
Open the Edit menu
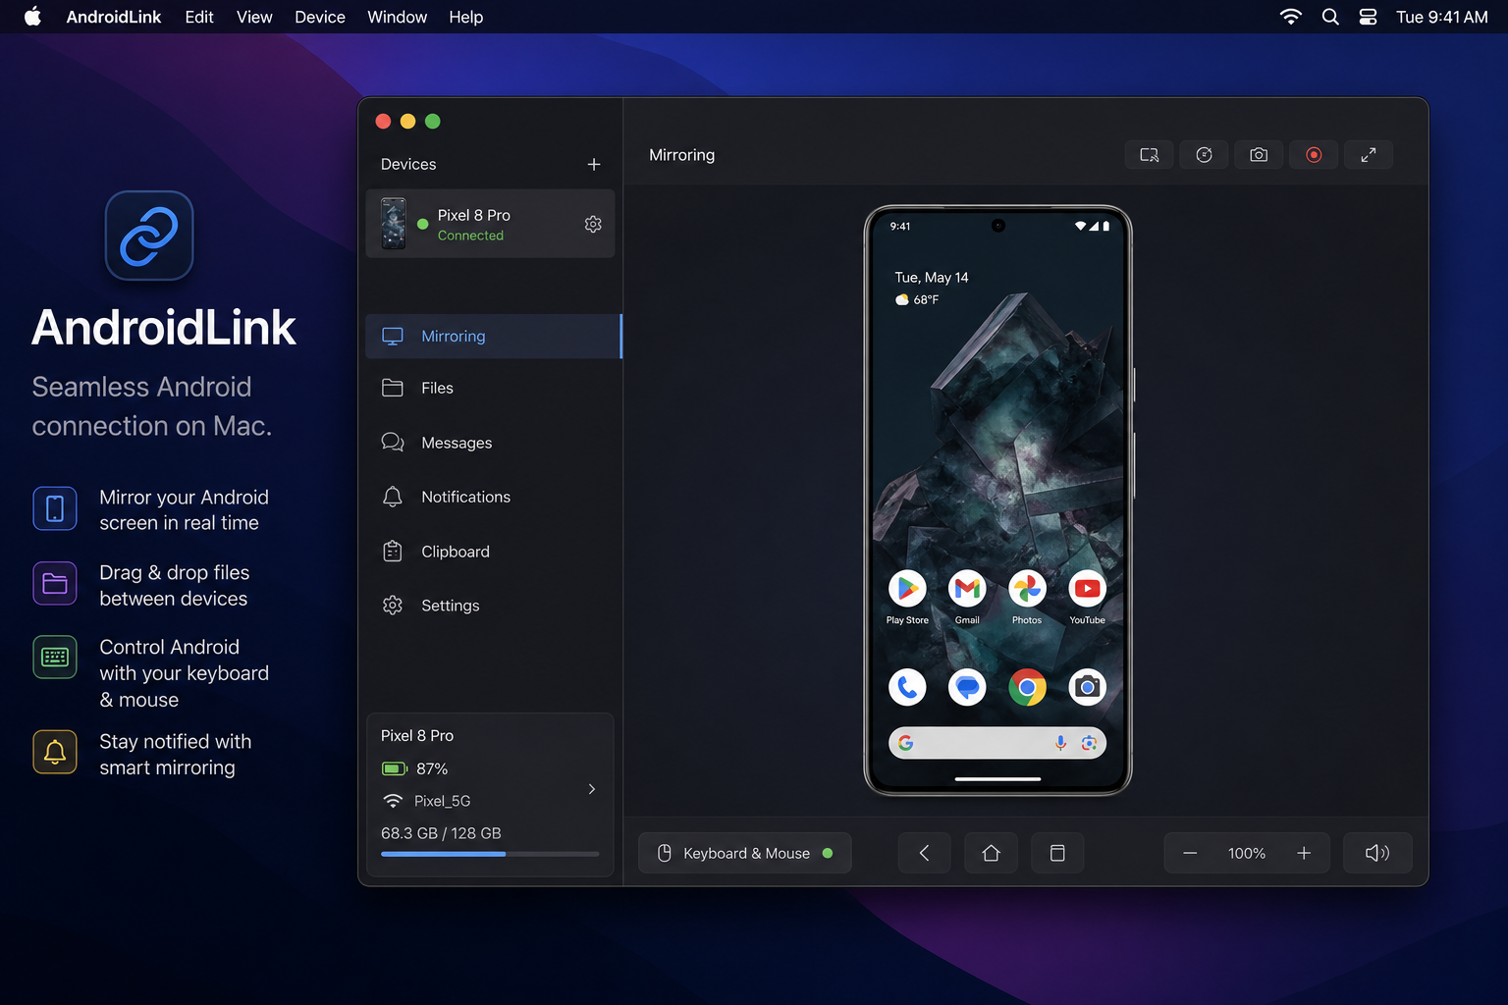(199, 17)
